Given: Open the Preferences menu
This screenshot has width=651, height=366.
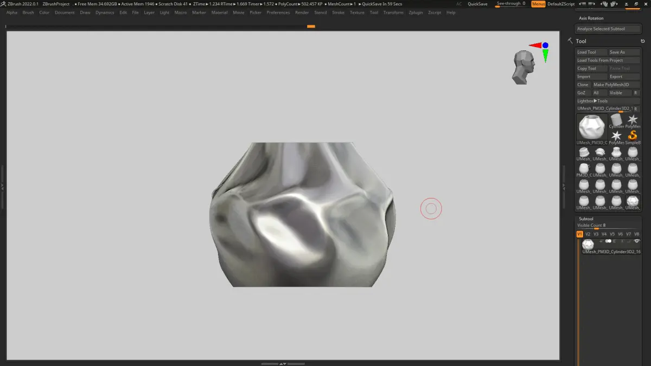Looking at the screenshot, I should [x=278, y=12].
